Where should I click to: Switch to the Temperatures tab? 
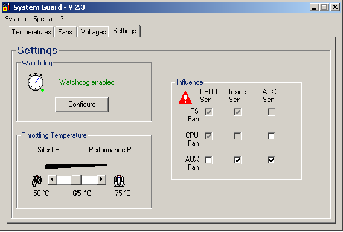(x=31, y=32)
